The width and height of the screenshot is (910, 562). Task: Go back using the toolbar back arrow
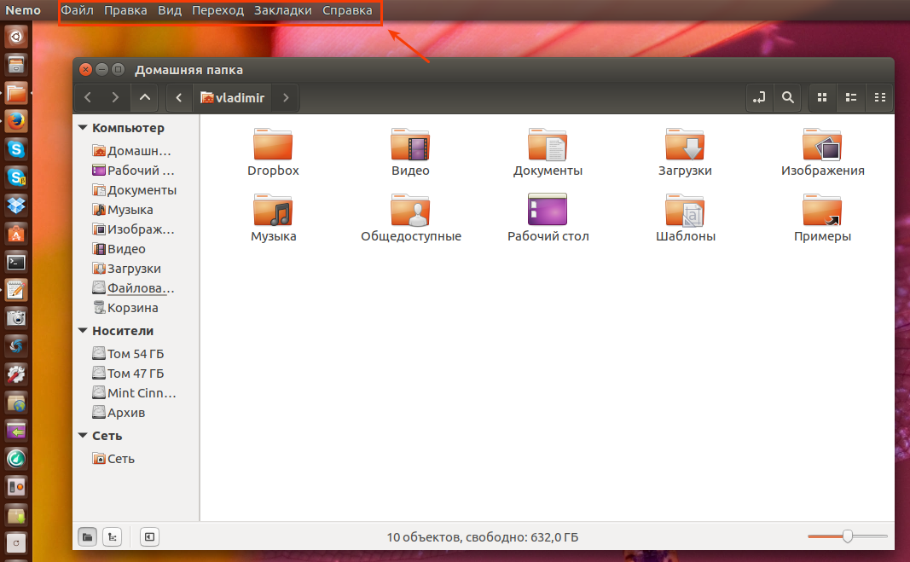(88, 97)
